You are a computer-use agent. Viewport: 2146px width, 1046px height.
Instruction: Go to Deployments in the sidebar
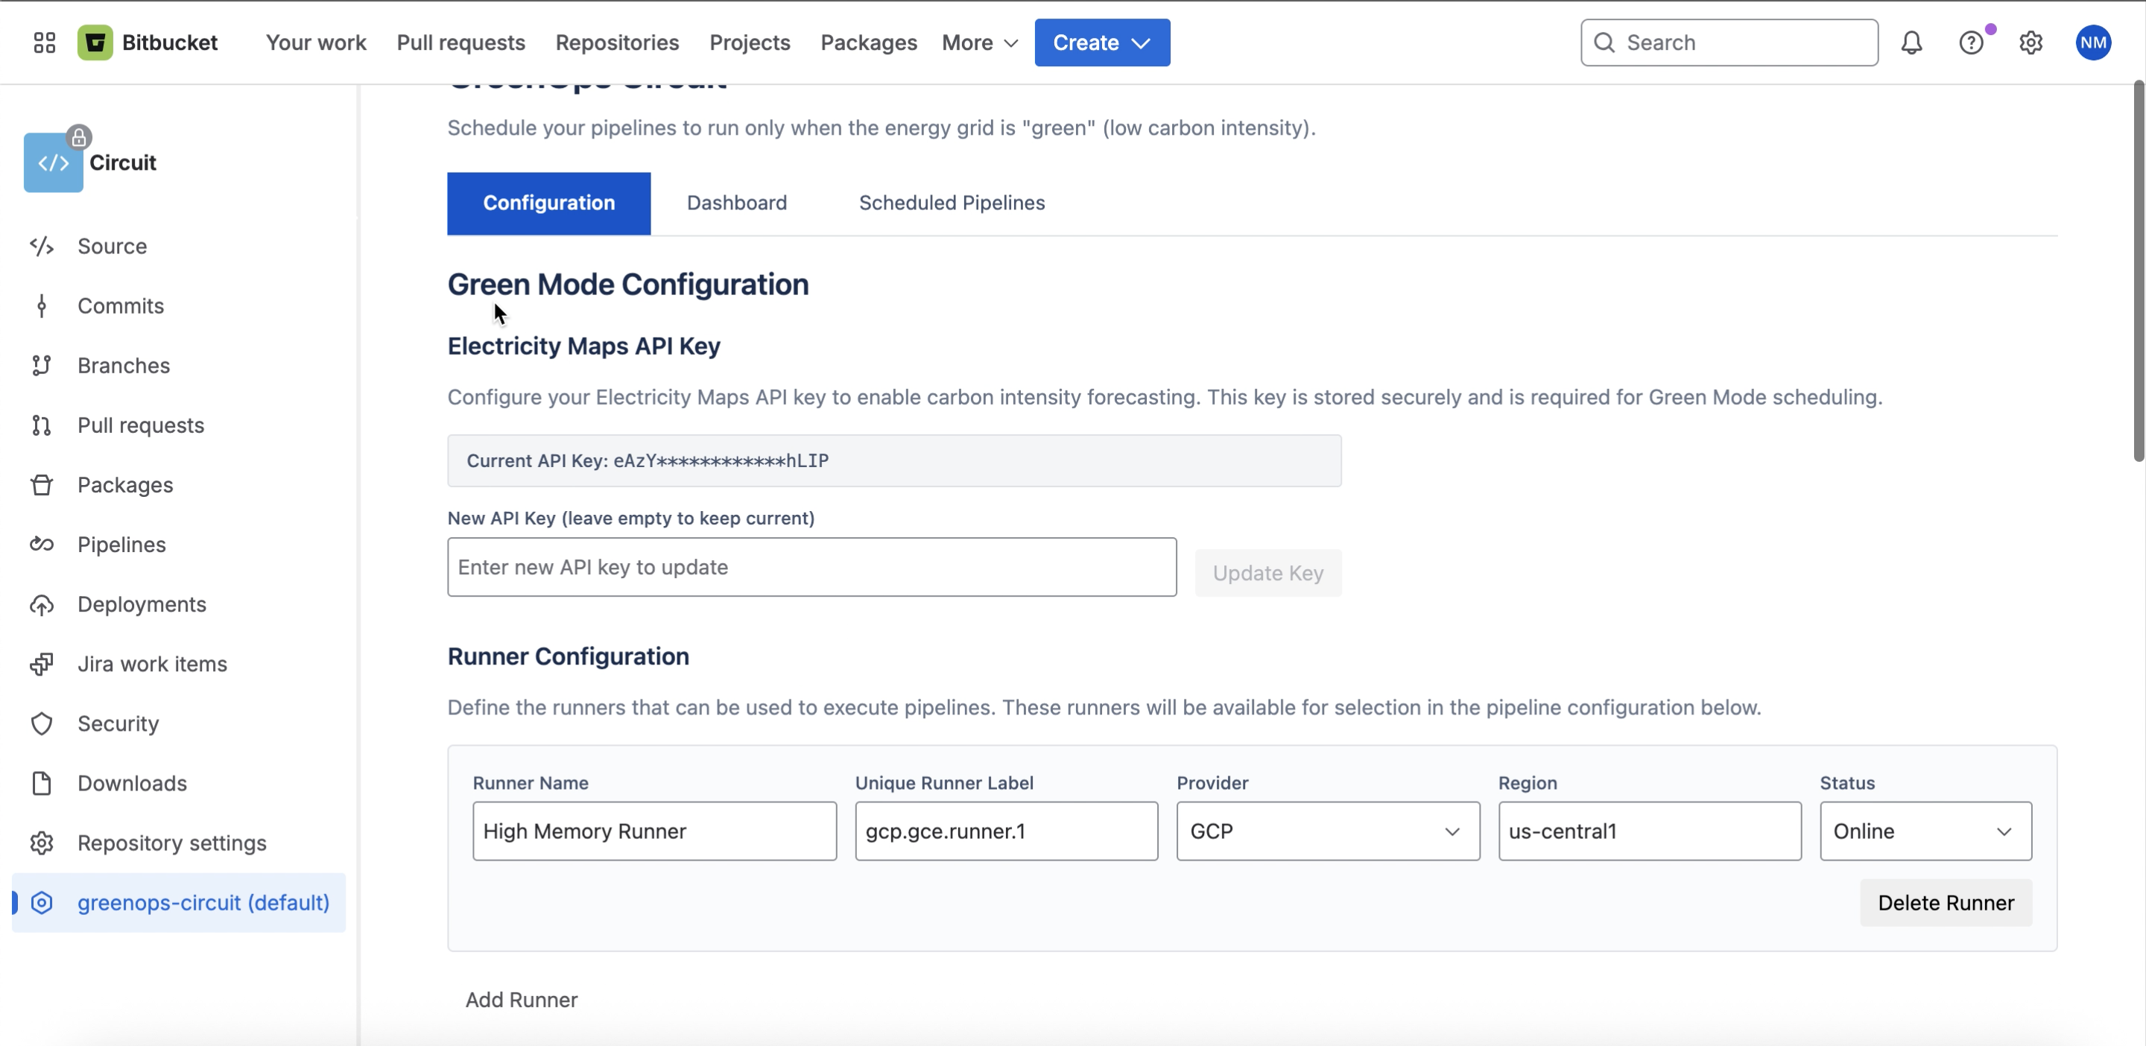[142, 605]
